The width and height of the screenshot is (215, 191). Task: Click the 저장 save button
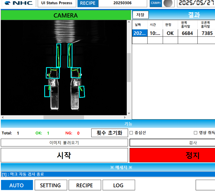pyautogui.click(x=140, y=15)
